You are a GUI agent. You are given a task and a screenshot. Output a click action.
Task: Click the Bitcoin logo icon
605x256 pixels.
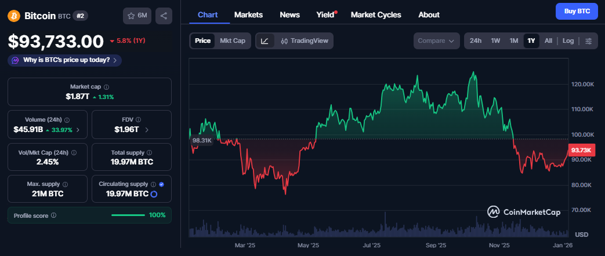pos(14,16)
